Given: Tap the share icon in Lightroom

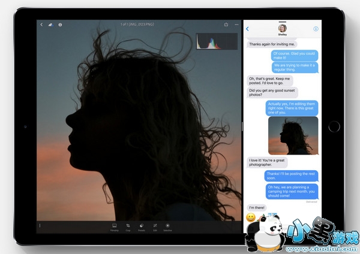Looking at the screenshot, I should [226, 25].
